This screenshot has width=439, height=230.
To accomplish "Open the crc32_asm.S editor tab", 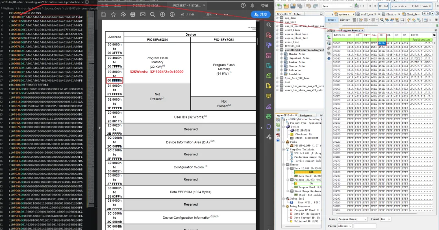I will pyautogui.click(x=368, y=14).
